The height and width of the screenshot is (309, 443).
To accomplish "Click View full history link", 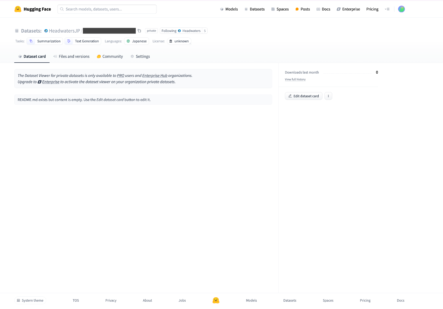I will pyautogui.click(x=295, y=79).
